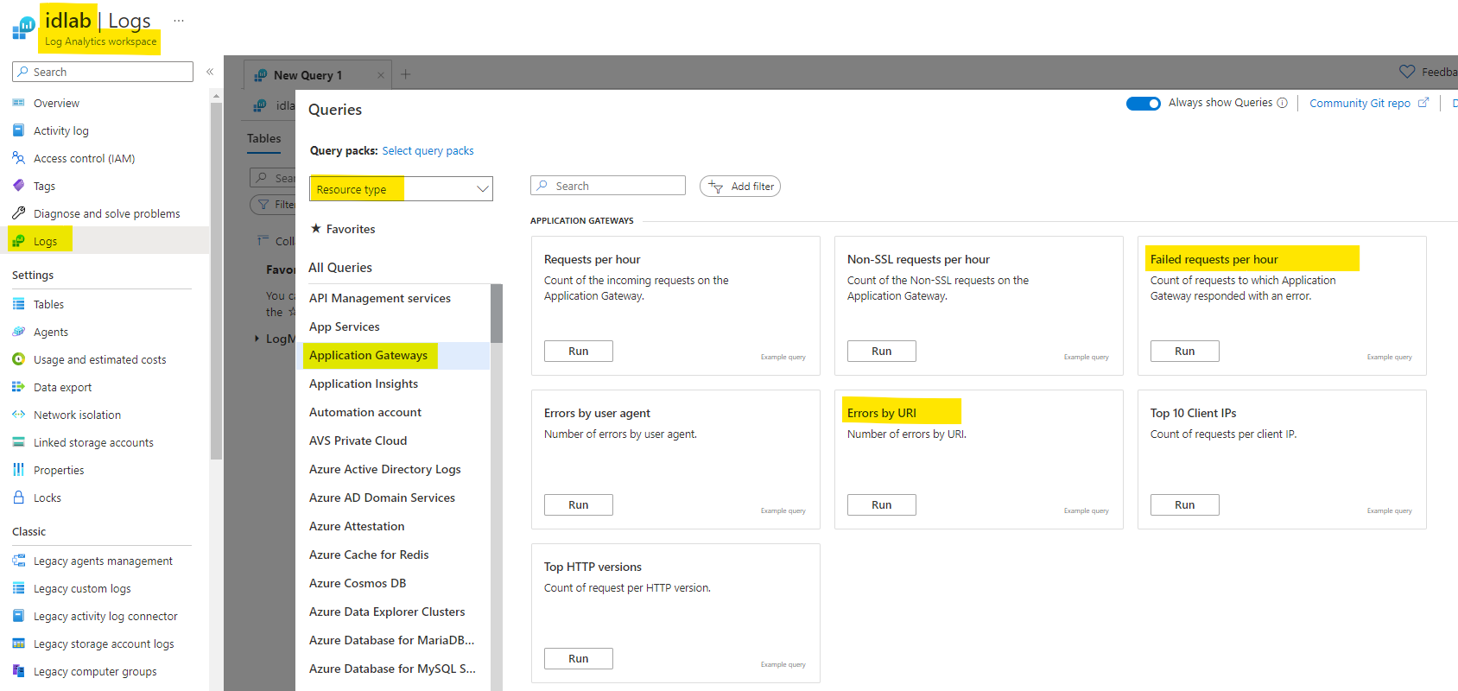This screenshot has height=691, width=1458.
Task: Click the category list scrollbar
Action: pos(497,314)
